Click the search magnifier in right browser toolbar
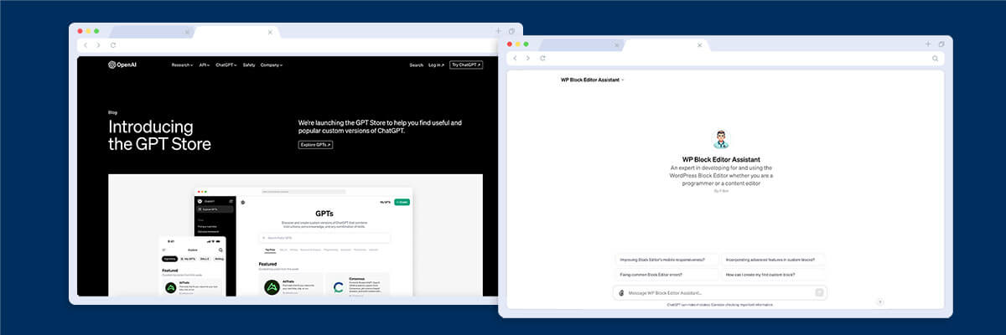 935,59
